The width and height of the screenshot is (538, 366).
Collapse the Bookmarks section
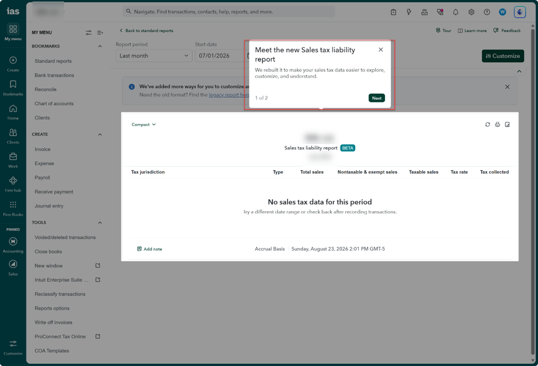[x=100, y=46]
